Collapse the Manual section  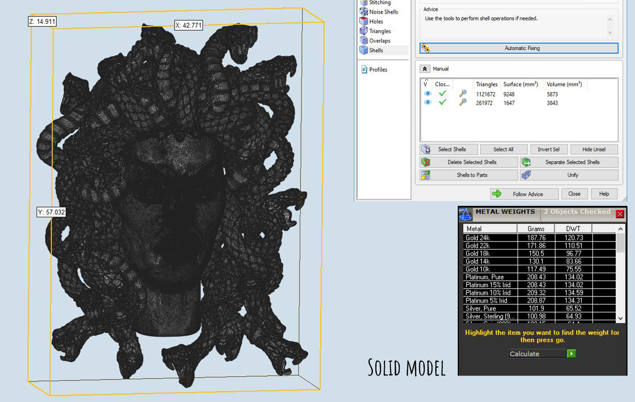(425, 69)
